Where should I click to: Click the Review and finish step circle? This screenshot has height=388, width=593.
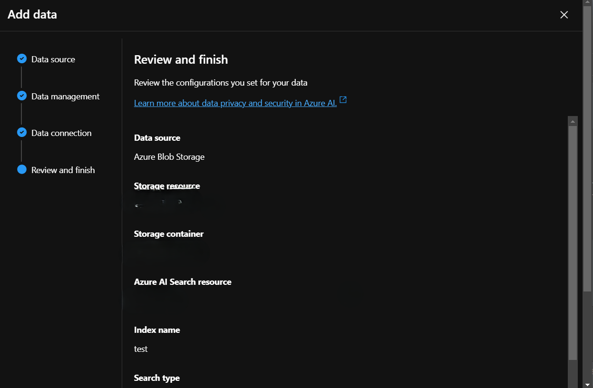pyautogui.click(x=22, y=170)
